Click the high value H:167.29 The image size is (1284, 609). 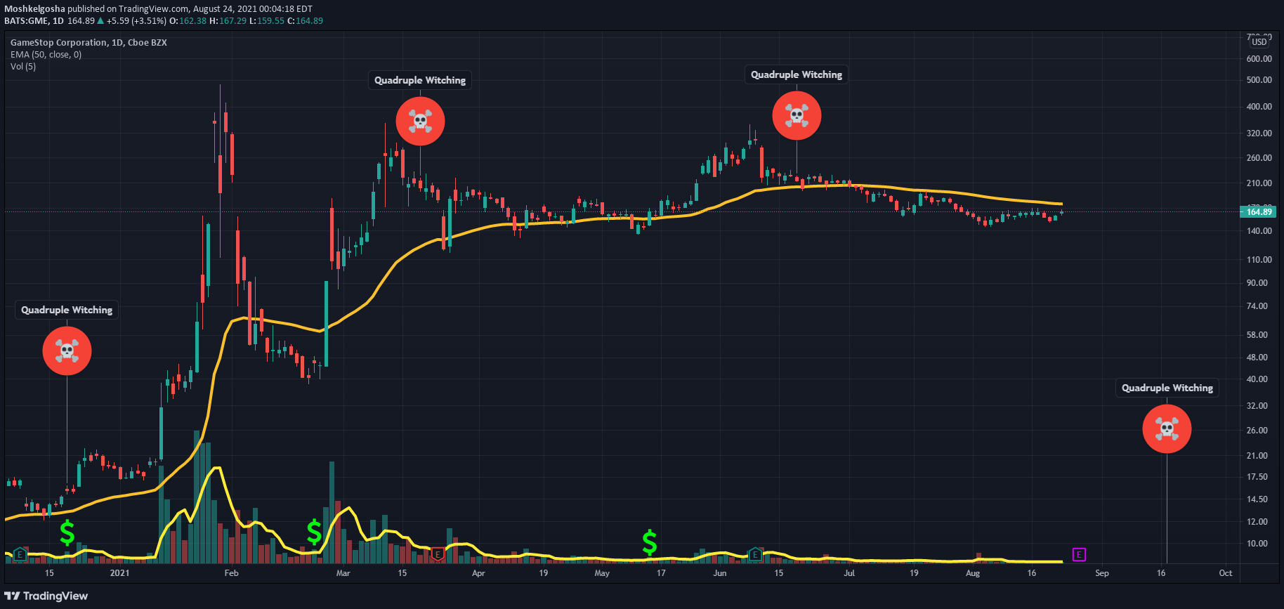tap(228, 21)
